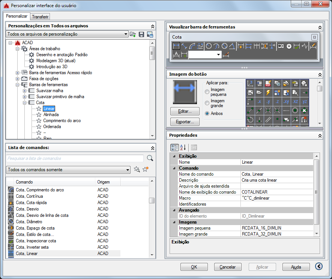This screenshot has width=332, height=279.
Task: Collapse the Exibição property category
Action: coord(174,156)
